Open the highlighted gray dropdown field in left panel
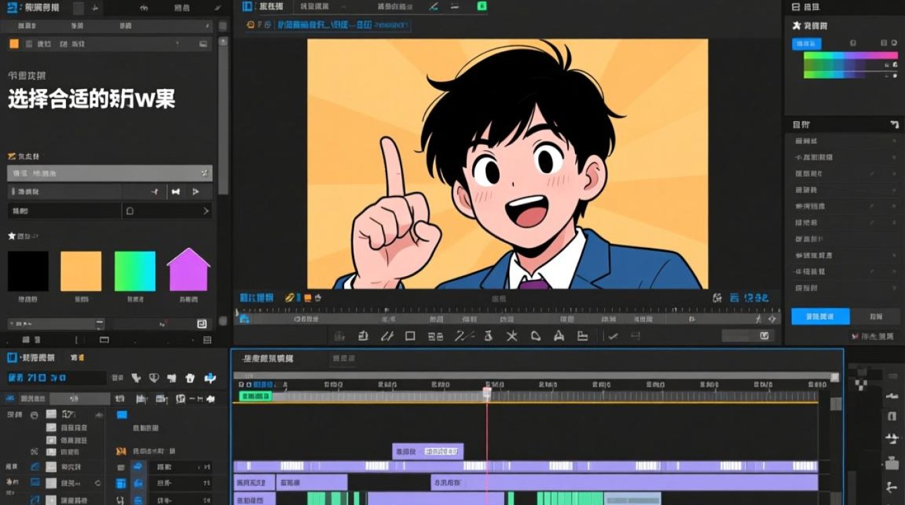Image resolution: width=905 pixels, height=505 pixels. click(110, 173)
